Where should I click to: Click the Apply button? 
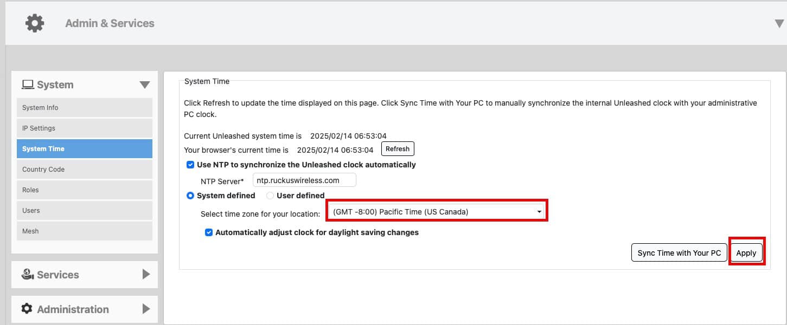point(746,253)
